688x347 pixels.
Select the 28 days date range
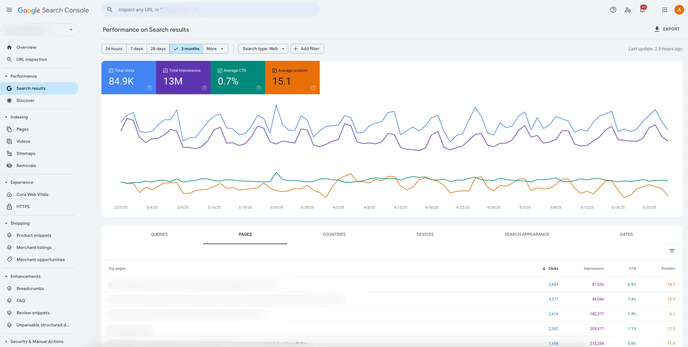pyautogui.click(x=158, y=49)
